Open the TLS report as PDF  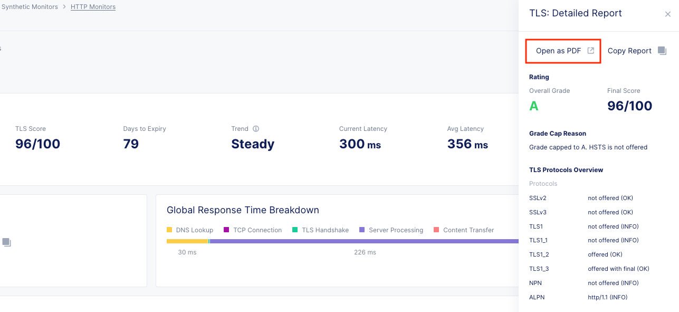click(x=558, y=51)
